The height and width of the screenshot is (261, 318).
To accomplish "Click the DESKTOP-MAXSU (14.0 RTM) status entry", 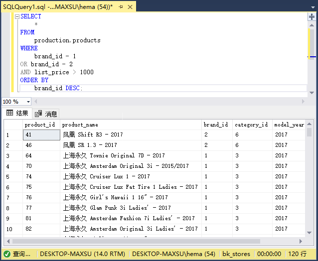I will coord(82,254).
